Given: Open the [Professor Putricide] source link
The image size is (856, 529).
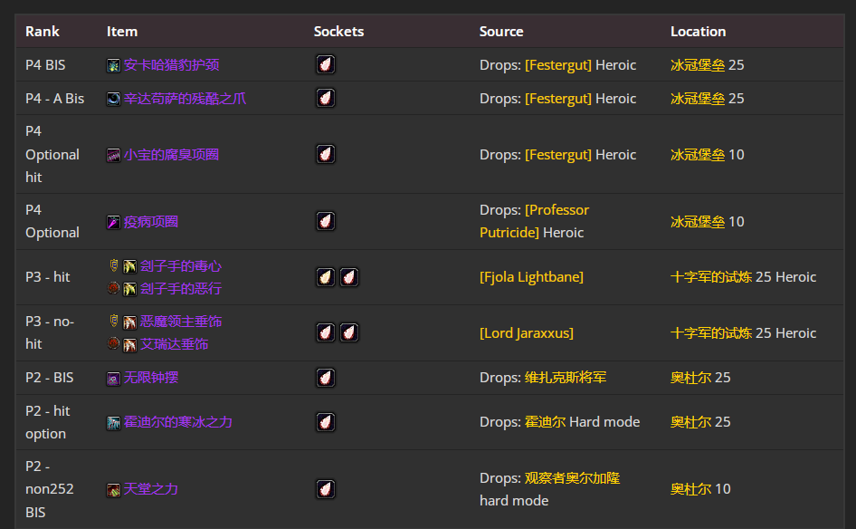Looking at the screenshot, I should click(556, 209).
